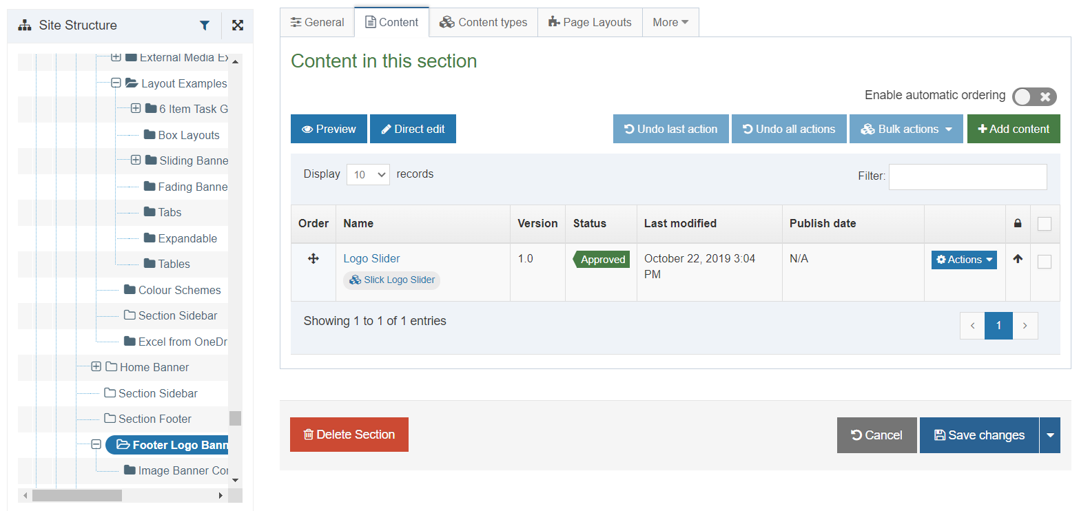This screenshot has width=1079, height=511.
Task: Click the horizontal scrollbar in Site Structure panel
Action: (76, 495)
